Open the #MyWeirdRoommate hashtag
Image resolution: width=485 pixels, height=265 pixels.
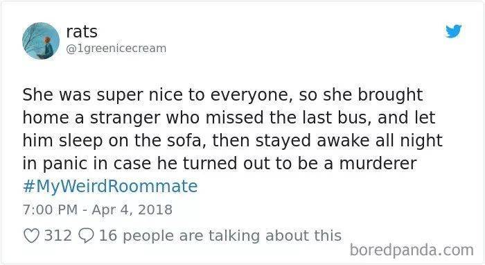(110, 186)
